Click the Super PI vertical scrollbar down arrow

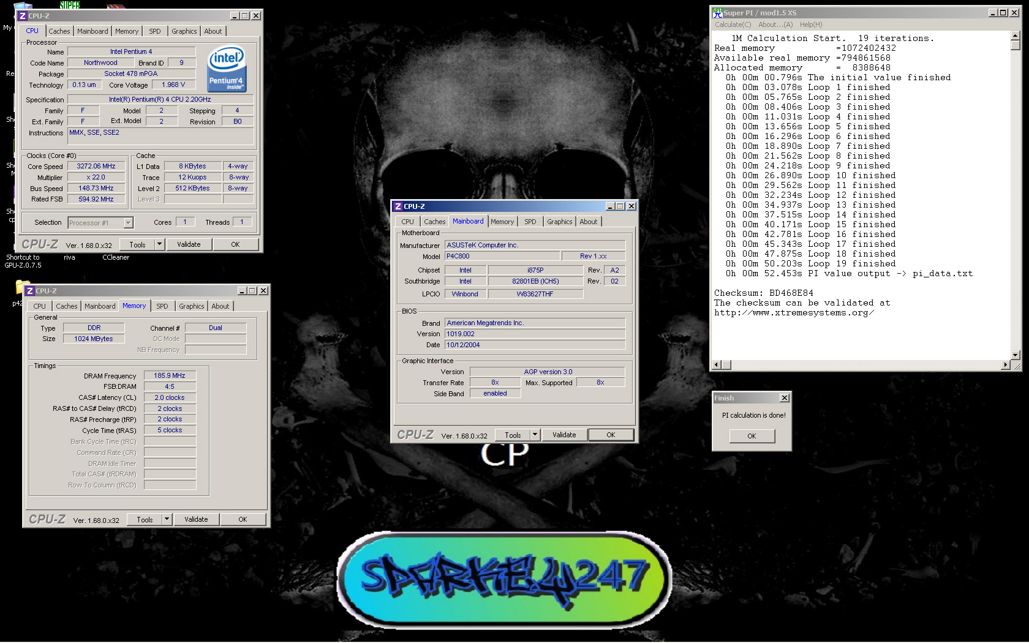(1016, 355)
